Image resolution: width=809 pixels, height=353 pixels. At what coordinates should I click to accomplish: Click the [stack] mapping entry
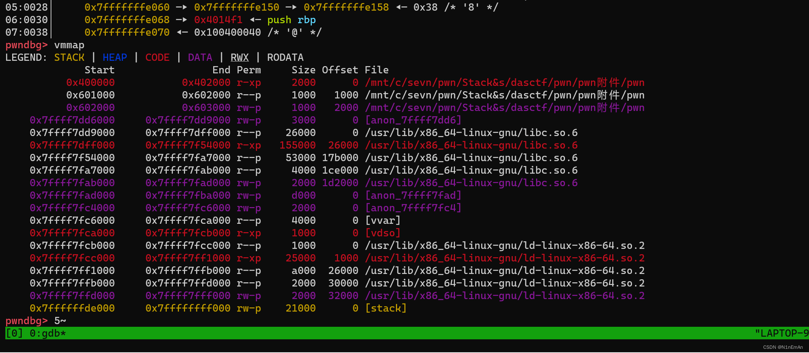coord(386,308)
